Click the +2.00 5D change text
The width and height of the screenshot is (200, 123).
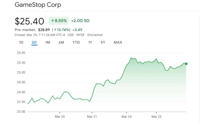[x=80, y=21]
